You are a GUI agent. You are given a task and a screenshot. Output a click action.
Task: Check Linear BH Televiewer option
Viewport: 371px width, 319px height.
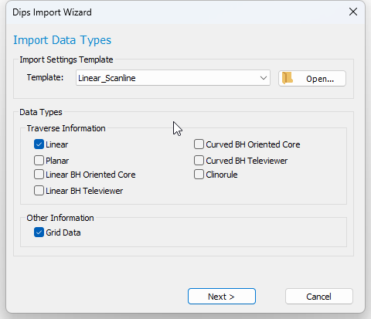click(x=39, y=191)
